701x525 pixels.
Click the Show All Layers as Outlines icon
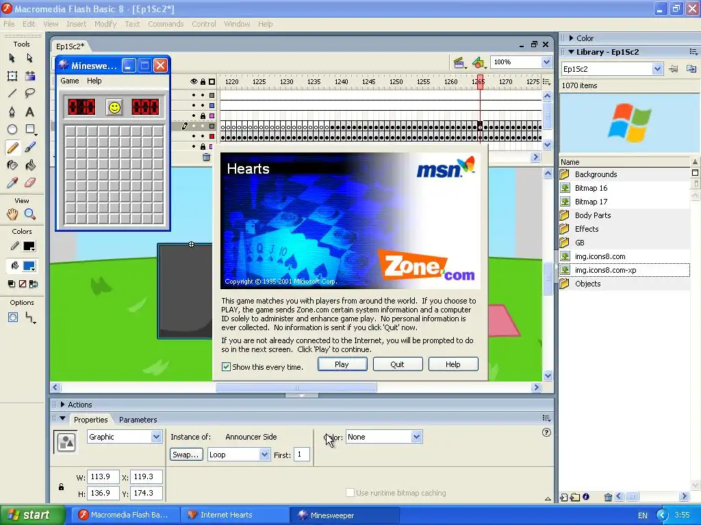coord(212,82)
